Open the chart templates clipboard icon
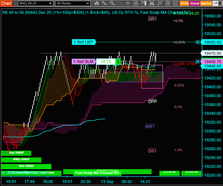Screen dimensions: 223x186 [x=168, y=3]
